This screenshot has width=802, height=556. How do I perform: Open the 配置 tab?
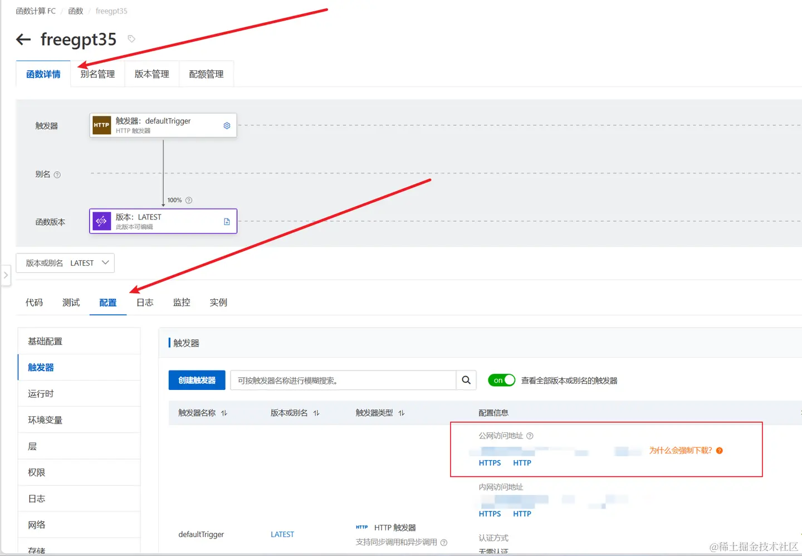coord(108,303)
